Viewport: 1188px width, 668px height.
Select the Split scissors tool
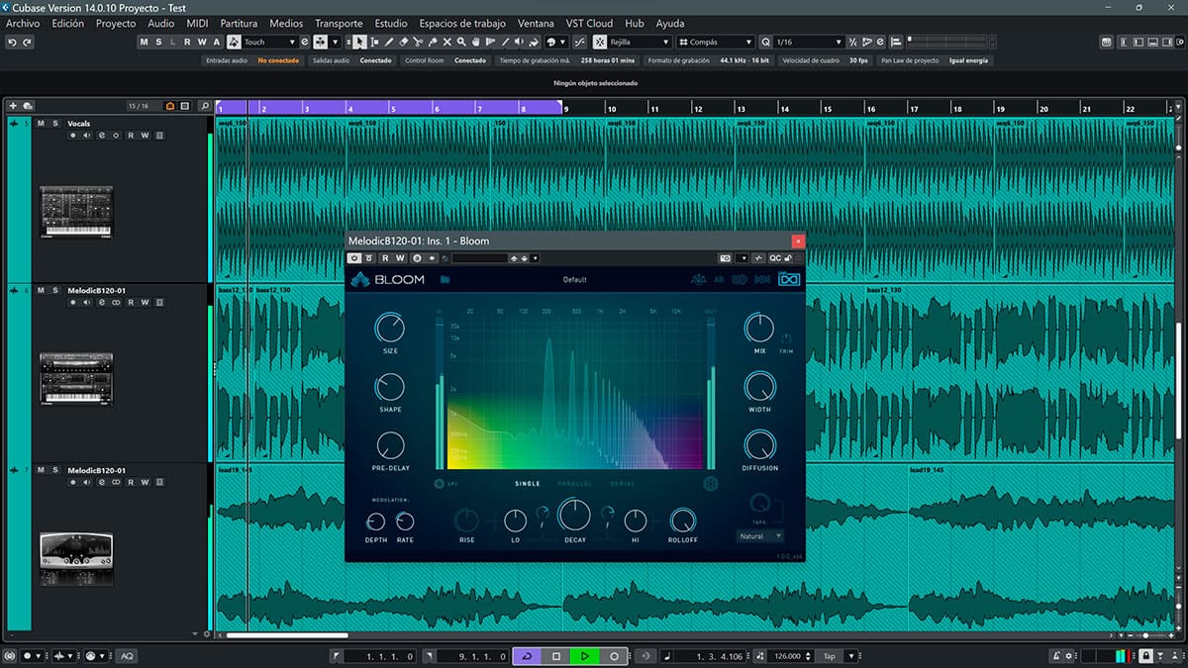pos(418,43)
